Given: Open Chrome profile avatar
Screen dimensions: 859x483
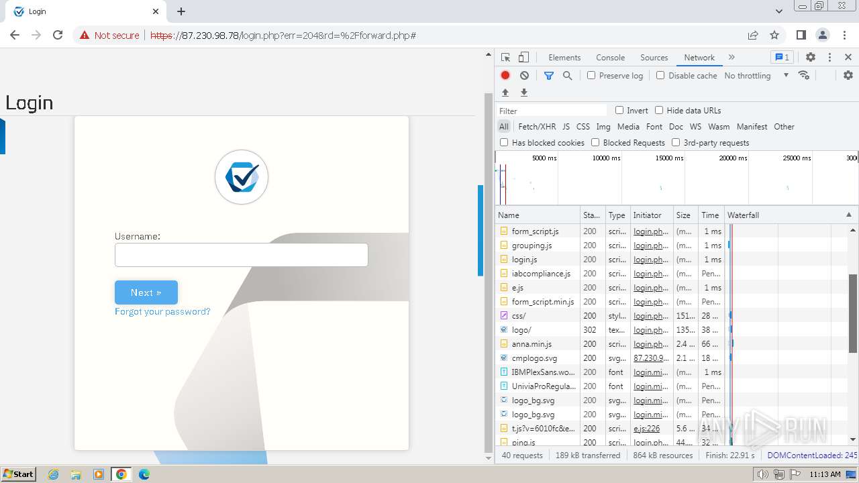Looking at the screenshot, I should click(822, 35).
